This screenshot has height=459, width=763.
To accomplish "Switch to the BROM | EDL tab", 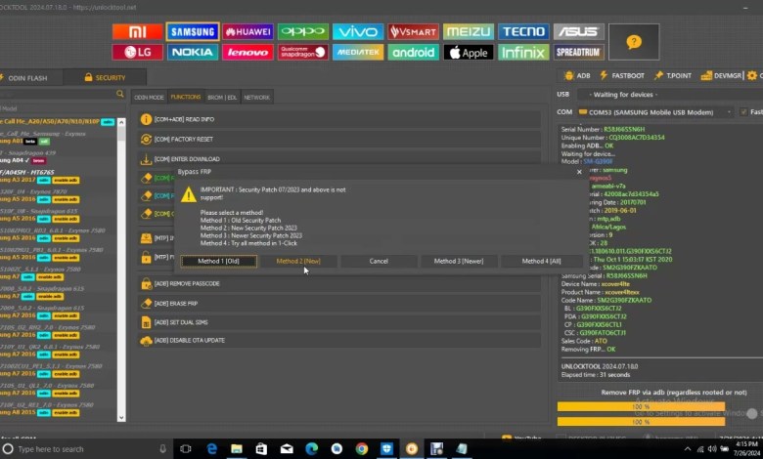I will tap(221, 98).
